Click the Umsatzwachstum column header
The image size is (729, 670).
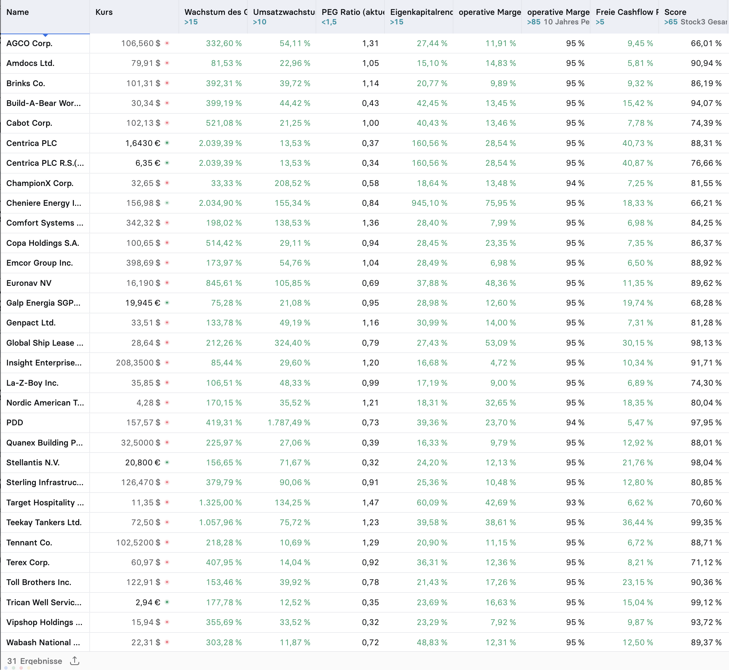(x=284, y=12)
